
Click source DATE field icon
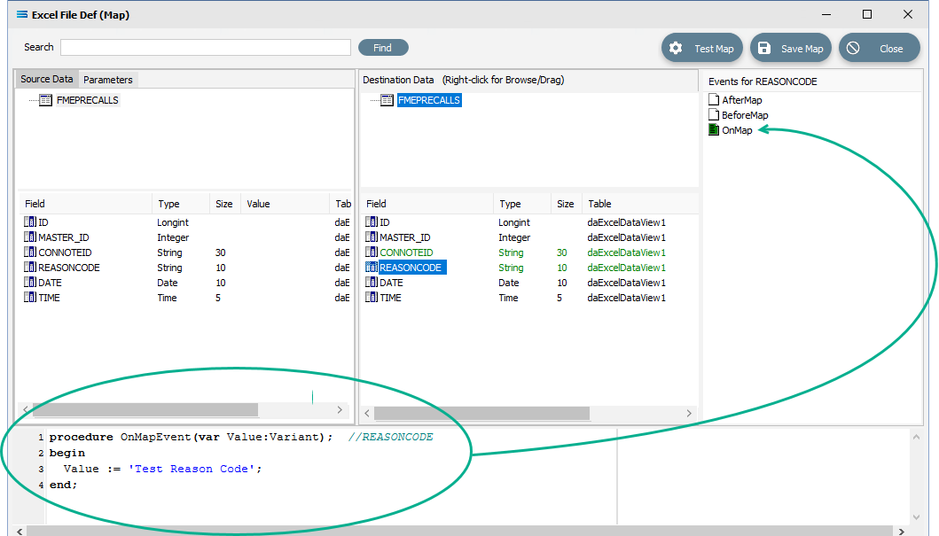30,282
